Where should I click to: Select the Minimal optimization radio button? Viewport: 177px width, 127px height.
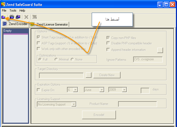click(x=56, y=59)
